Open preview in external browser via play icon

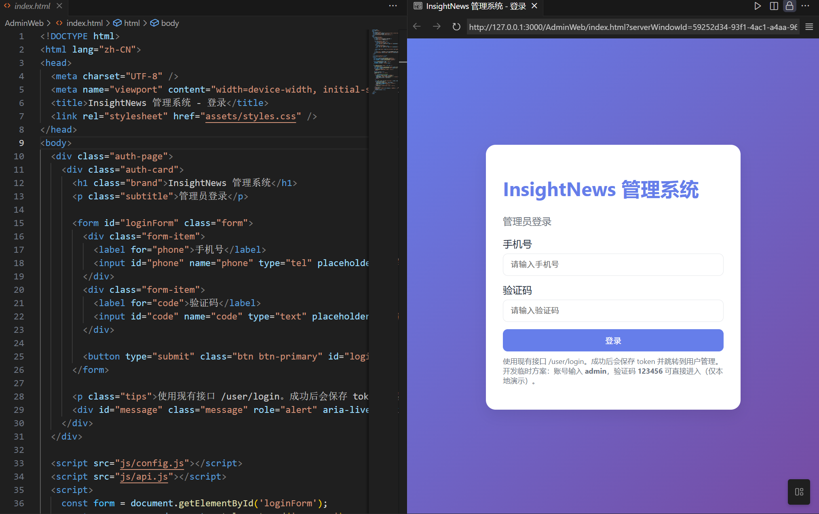click(x=758, y=6)
